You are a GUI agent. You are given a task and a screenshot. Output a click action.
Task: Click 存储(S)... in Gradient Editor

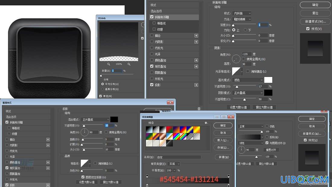(x=223, y=147)
